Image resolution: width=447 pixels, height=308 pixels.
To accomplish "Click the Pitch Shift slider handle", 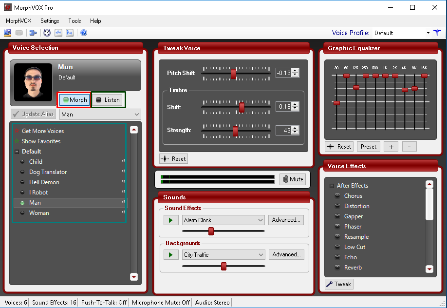I will point(233,74).
